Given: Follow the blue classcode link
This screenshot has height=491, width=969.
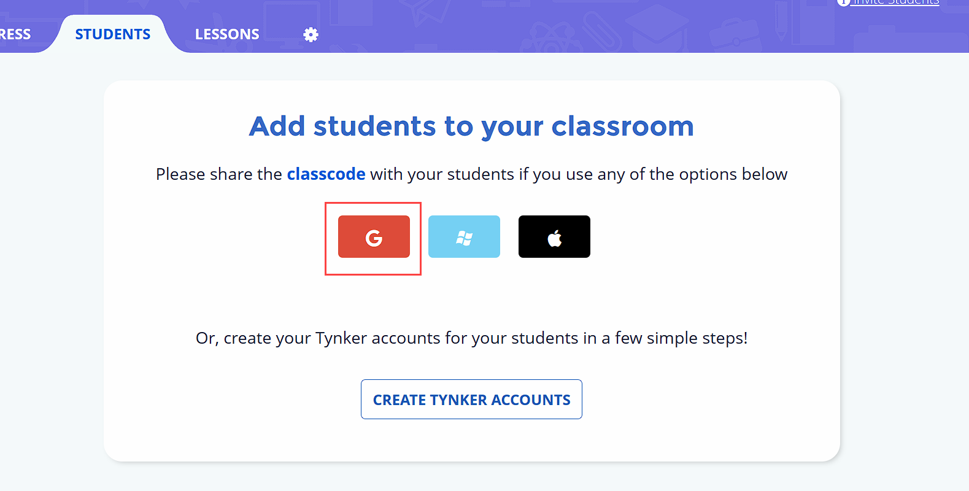Looking at the screenshot, I should [326, 174].
